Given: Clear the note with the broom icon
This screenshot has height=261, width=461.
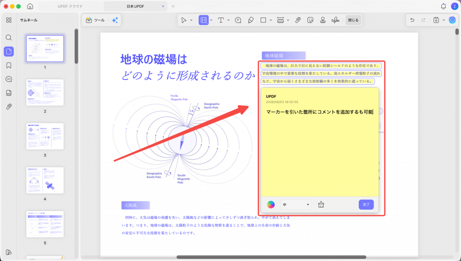Looking at the screenshot, I should (321, 205).
